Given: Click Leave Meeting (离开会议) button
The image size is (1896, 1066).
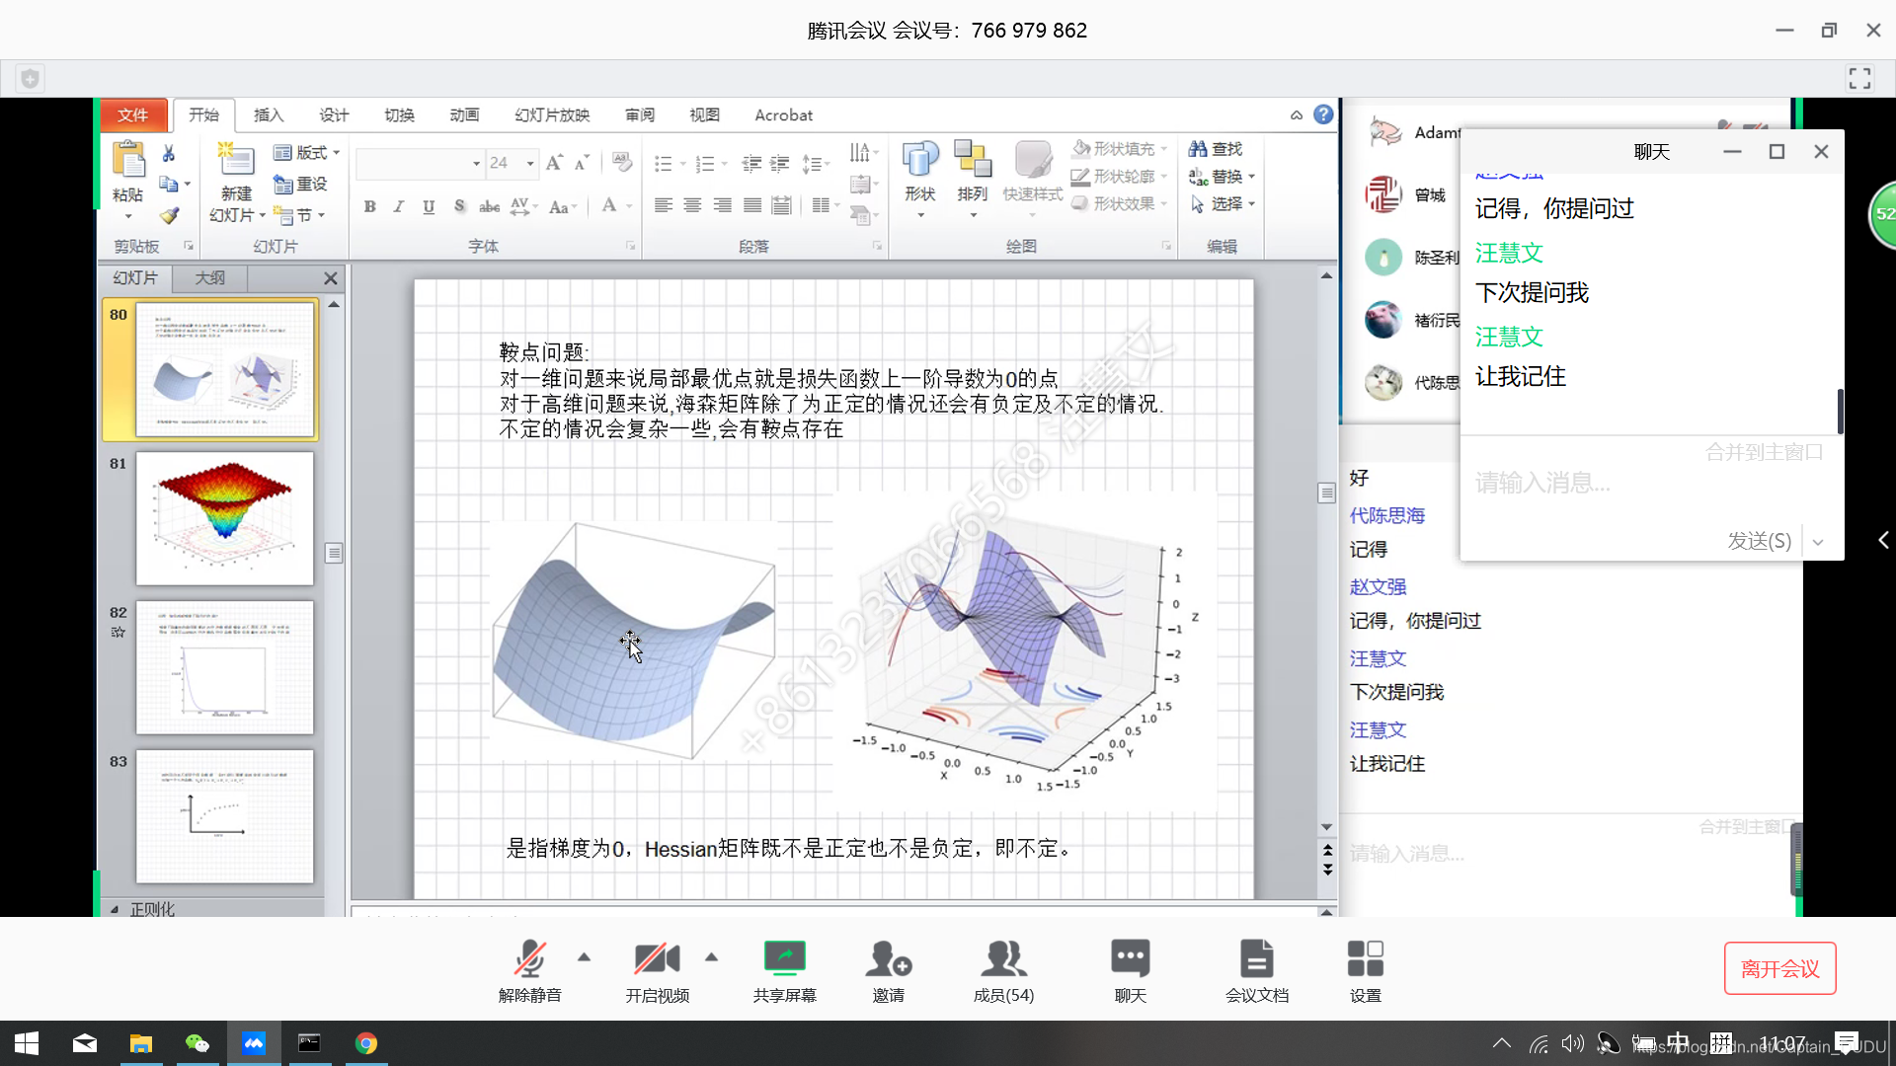Looking at the screenshot, I should click(x=1779, y=968).
